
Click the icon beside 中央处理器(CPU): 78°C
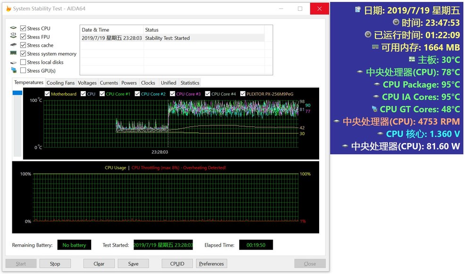[x=360, y=72]
